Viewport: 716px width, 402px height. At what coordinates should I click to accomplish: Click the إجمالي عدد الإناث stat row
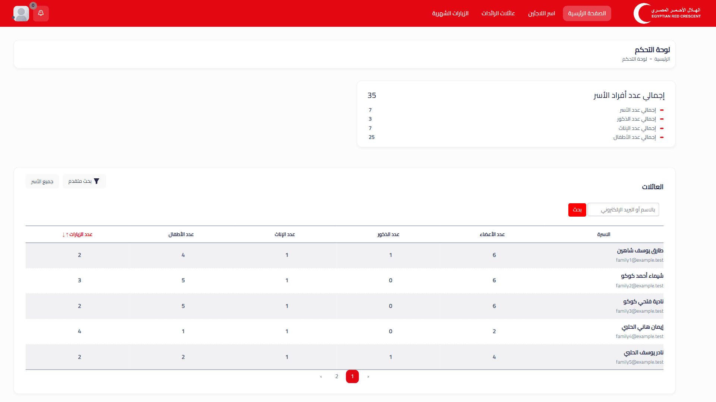coord(516,128)
